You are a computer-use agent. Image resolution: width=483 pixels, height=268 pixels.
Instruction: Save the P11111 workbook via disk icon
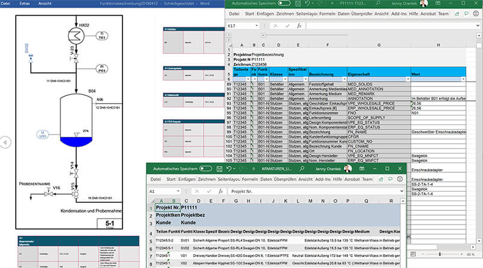[x=298, y=4]
